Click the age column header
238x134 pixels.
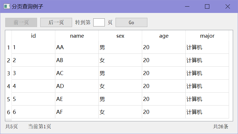point(164,36)
